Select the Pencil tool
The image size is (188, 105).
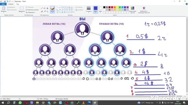click(x=42, y=8)
